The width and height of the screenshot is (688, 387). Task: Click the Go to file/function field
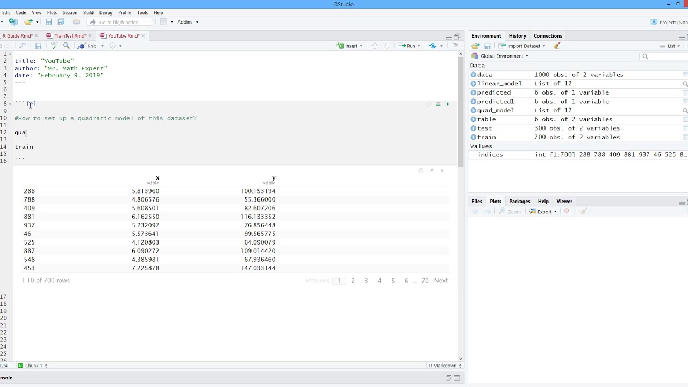tap(118, 22)
